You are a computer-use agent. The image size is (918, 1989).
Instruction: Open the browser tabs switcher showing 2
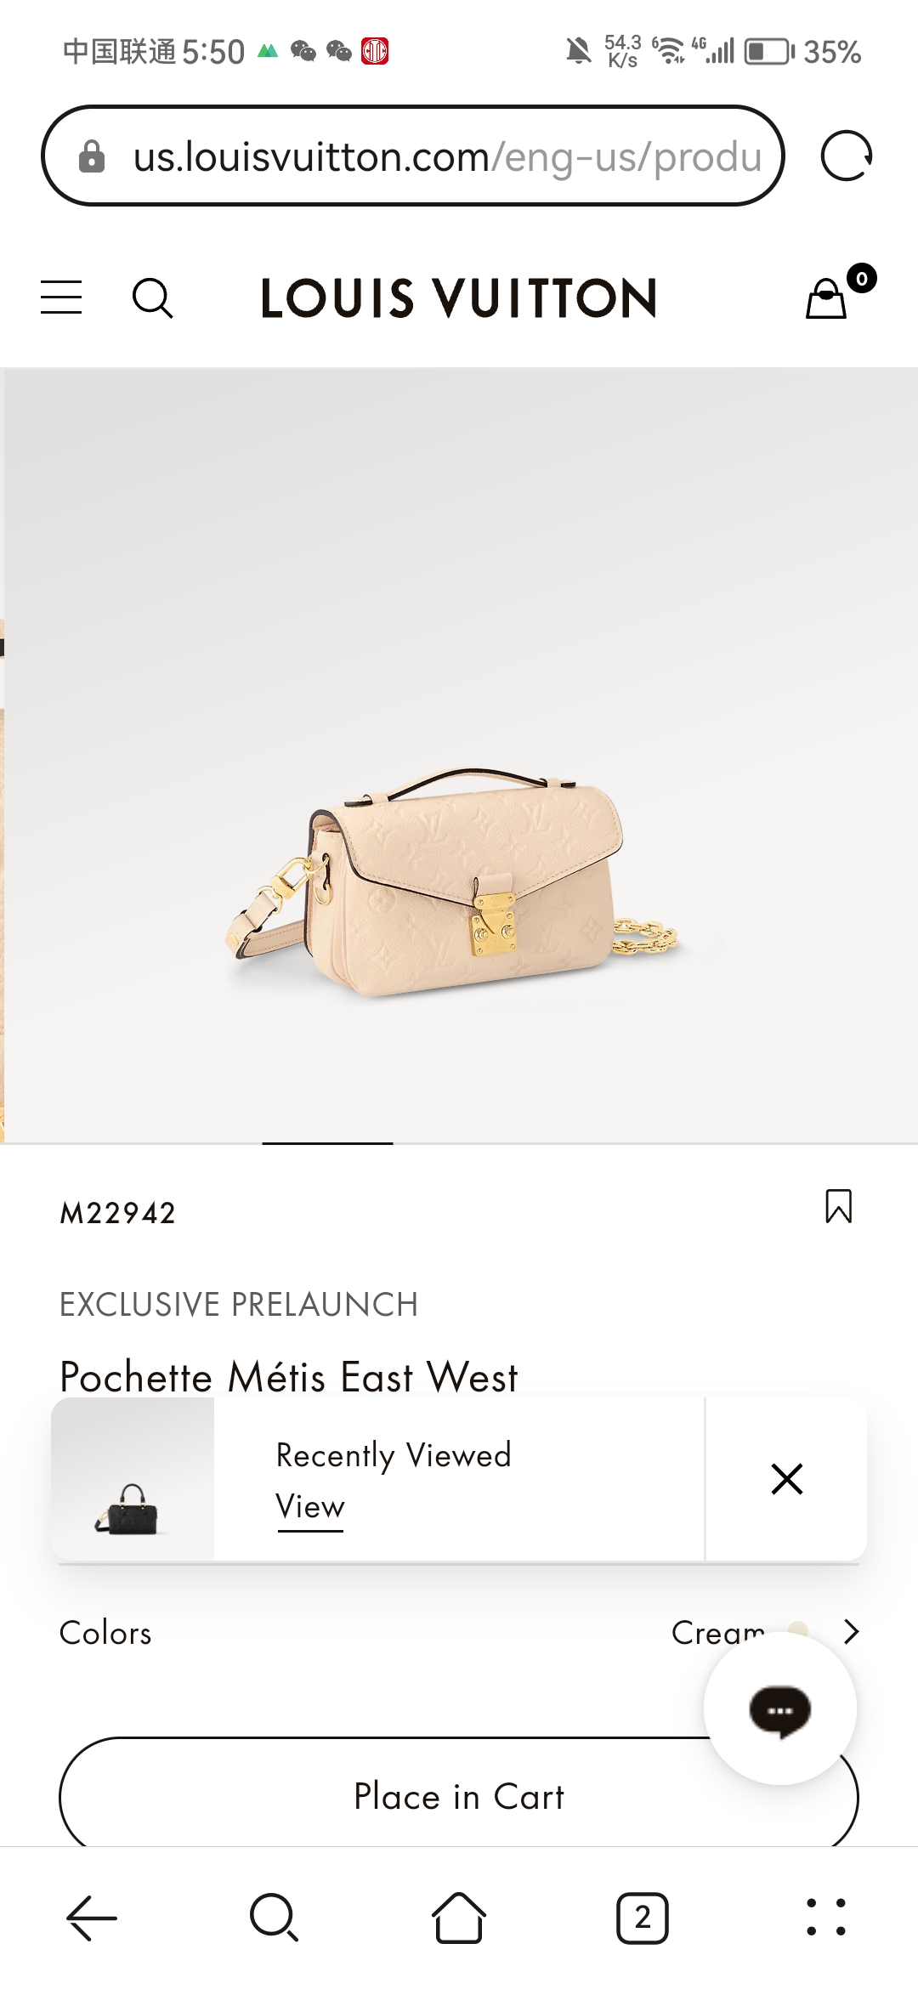coord(643,1918)
